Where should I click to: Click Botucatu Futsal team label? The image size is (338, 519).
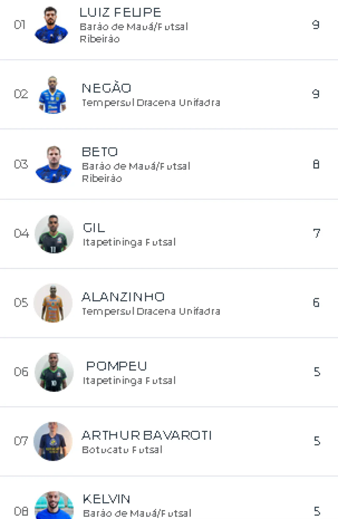(x=122, y=450)
